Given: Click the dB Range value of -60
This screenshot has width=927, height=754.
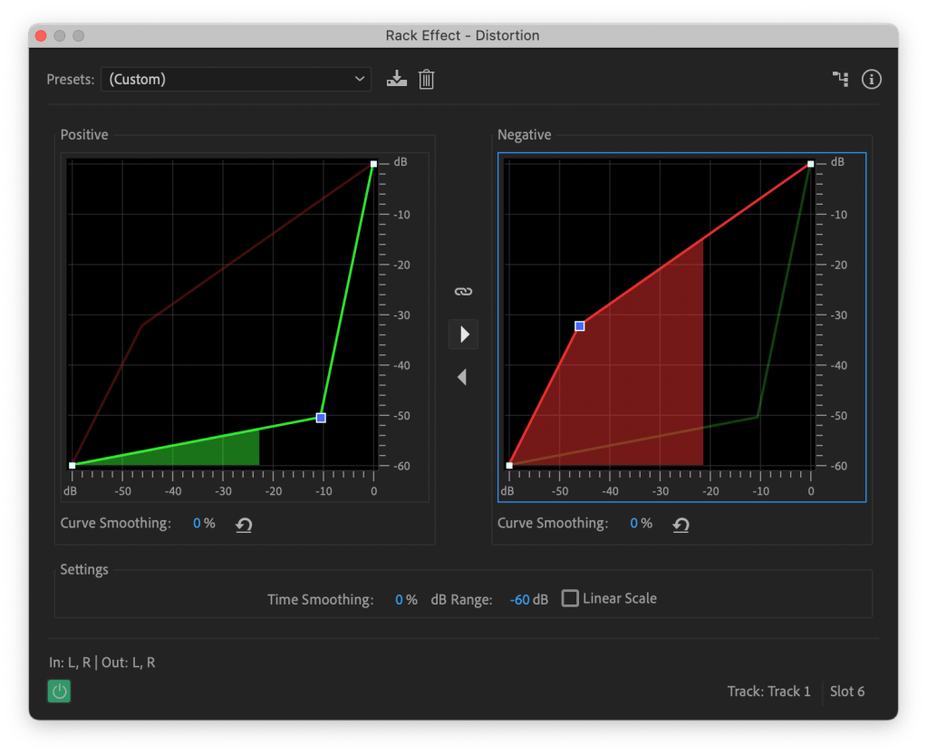Looking at the screenshot, I should pos(519,600).
